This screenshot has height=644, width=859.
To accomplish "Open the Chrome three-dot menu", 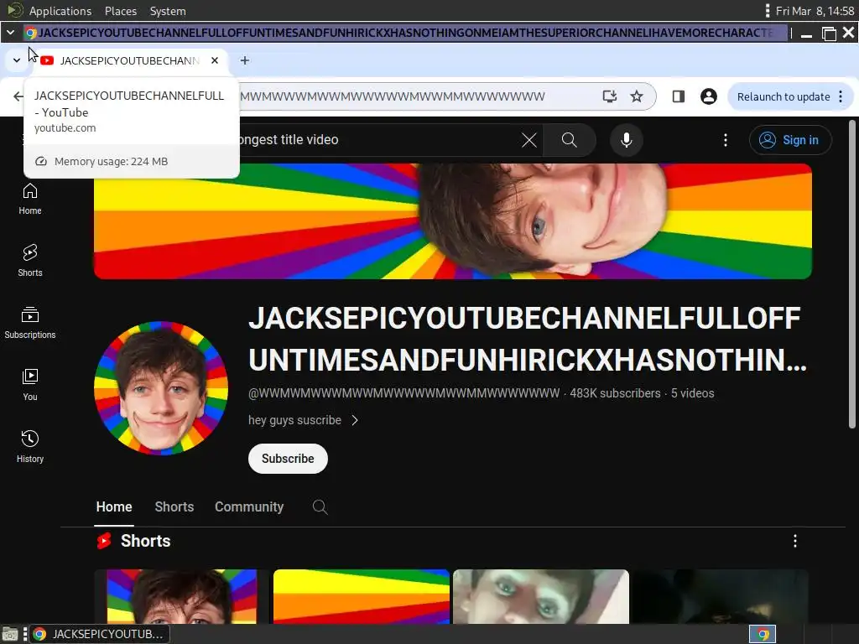I will [x=841, y=97].
